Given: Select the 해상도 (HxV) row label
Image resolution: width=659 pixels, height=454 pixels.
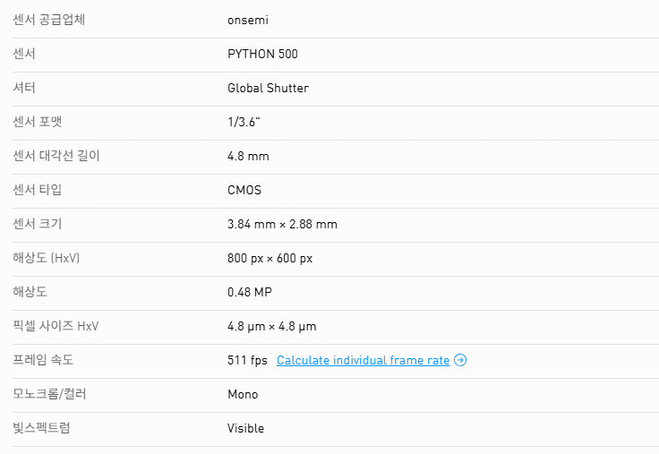Looking at the screenshot, I should (47, 258).
